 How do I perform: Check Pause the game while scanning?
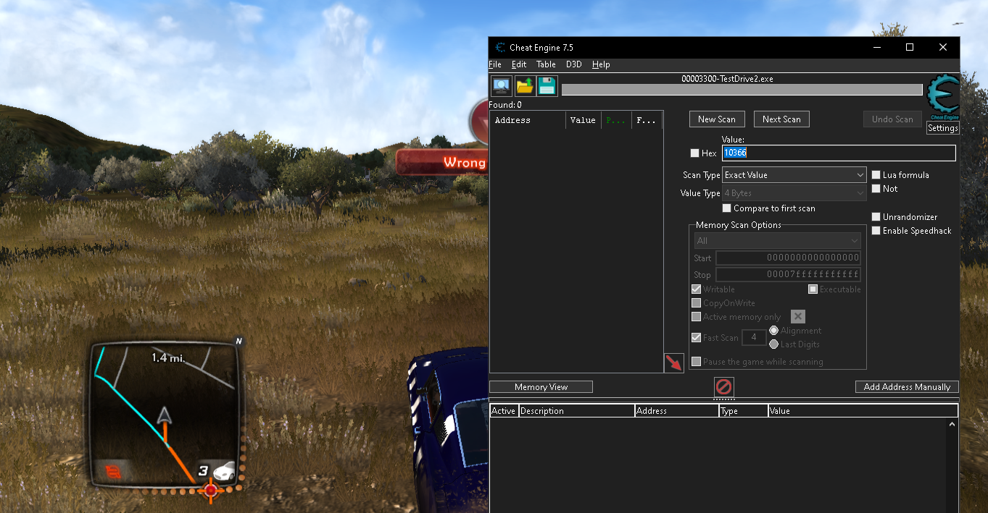tap(697, 362)
